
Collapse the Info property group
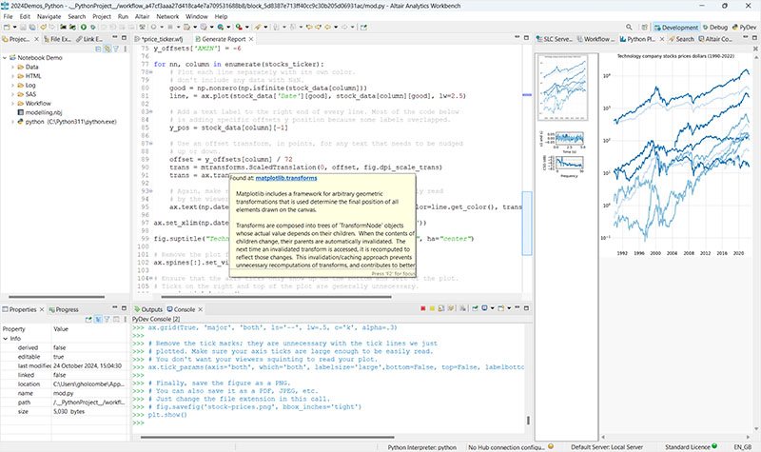6,338
